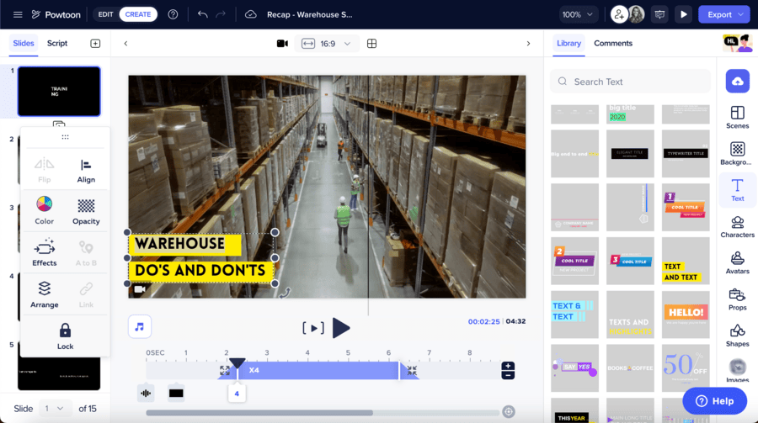Undo the last action

[x=202, y=14]
